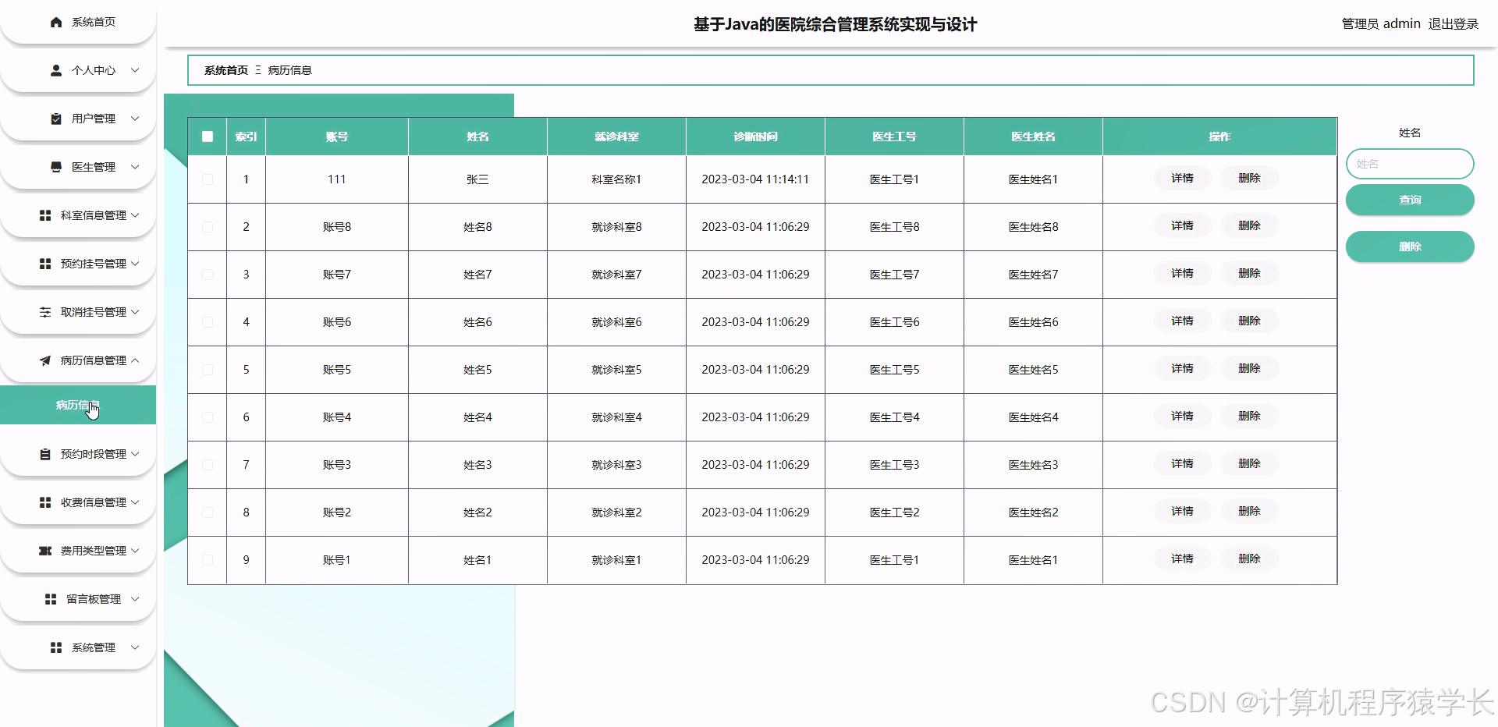Expand the 系统管理 menu chevron

pyautogui.click(x=136, y=647)
